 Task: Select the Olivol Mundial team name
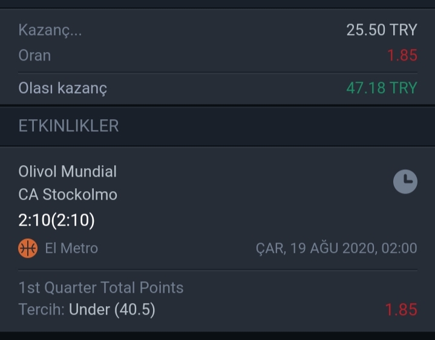click(67, 171)
